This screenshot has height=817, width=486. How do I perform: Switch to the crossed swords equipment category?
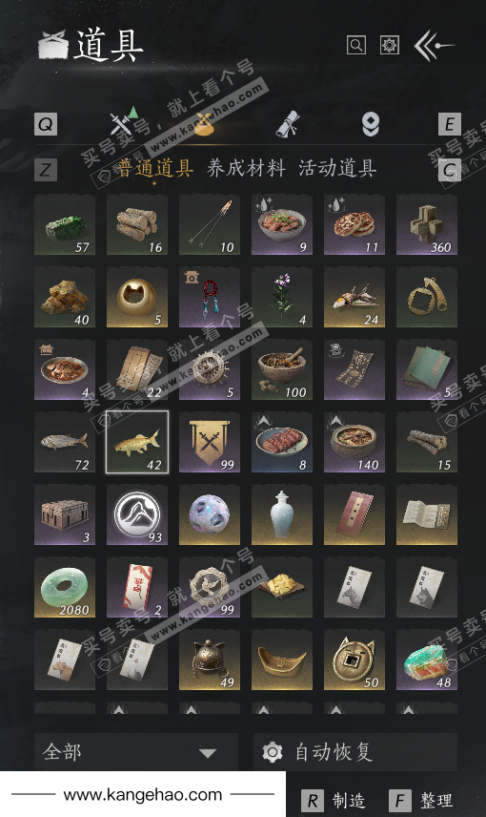pyautogui.click(x=123, y=122)
